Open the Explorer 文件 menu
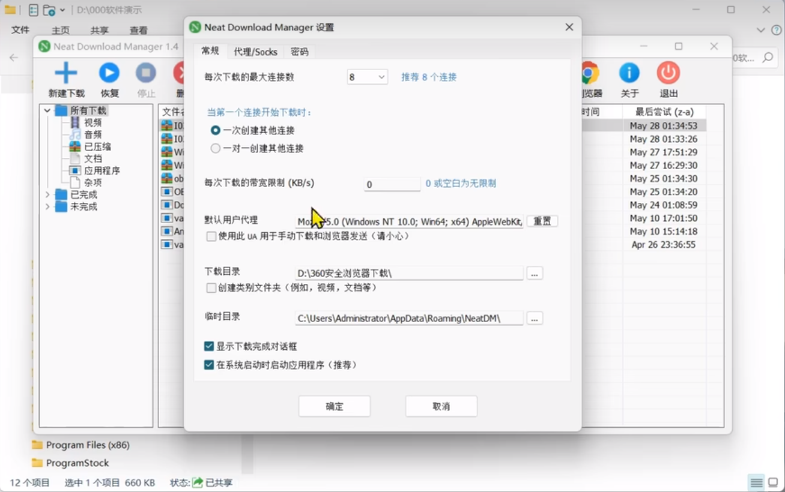785x492 pixels. click(20, 30)
